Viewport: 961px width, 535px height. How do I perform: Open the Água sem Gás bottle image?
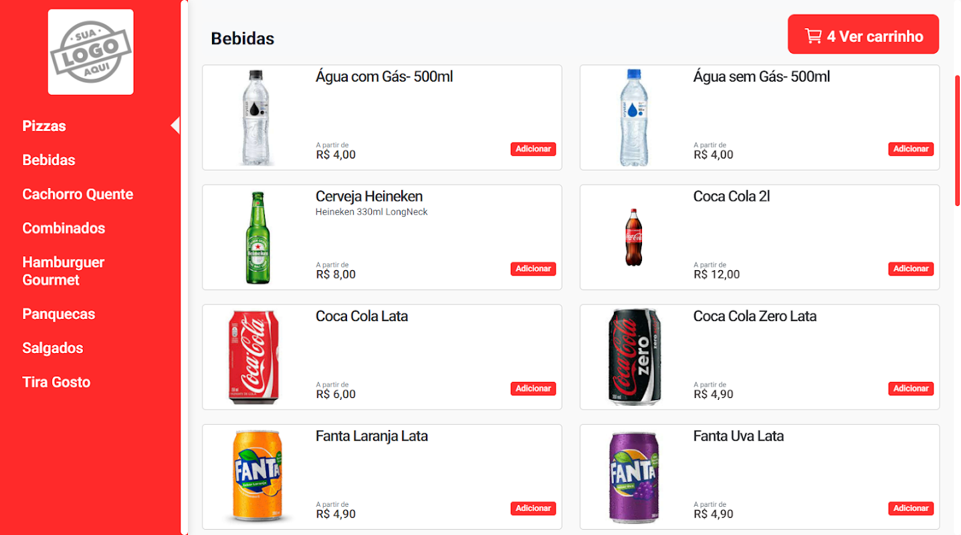point(633,118)
